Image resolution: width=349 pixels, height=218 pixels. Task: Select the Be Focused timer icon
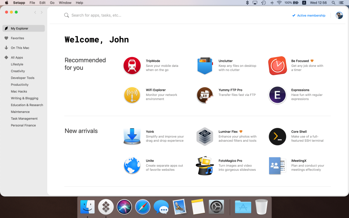coord(277,65)
